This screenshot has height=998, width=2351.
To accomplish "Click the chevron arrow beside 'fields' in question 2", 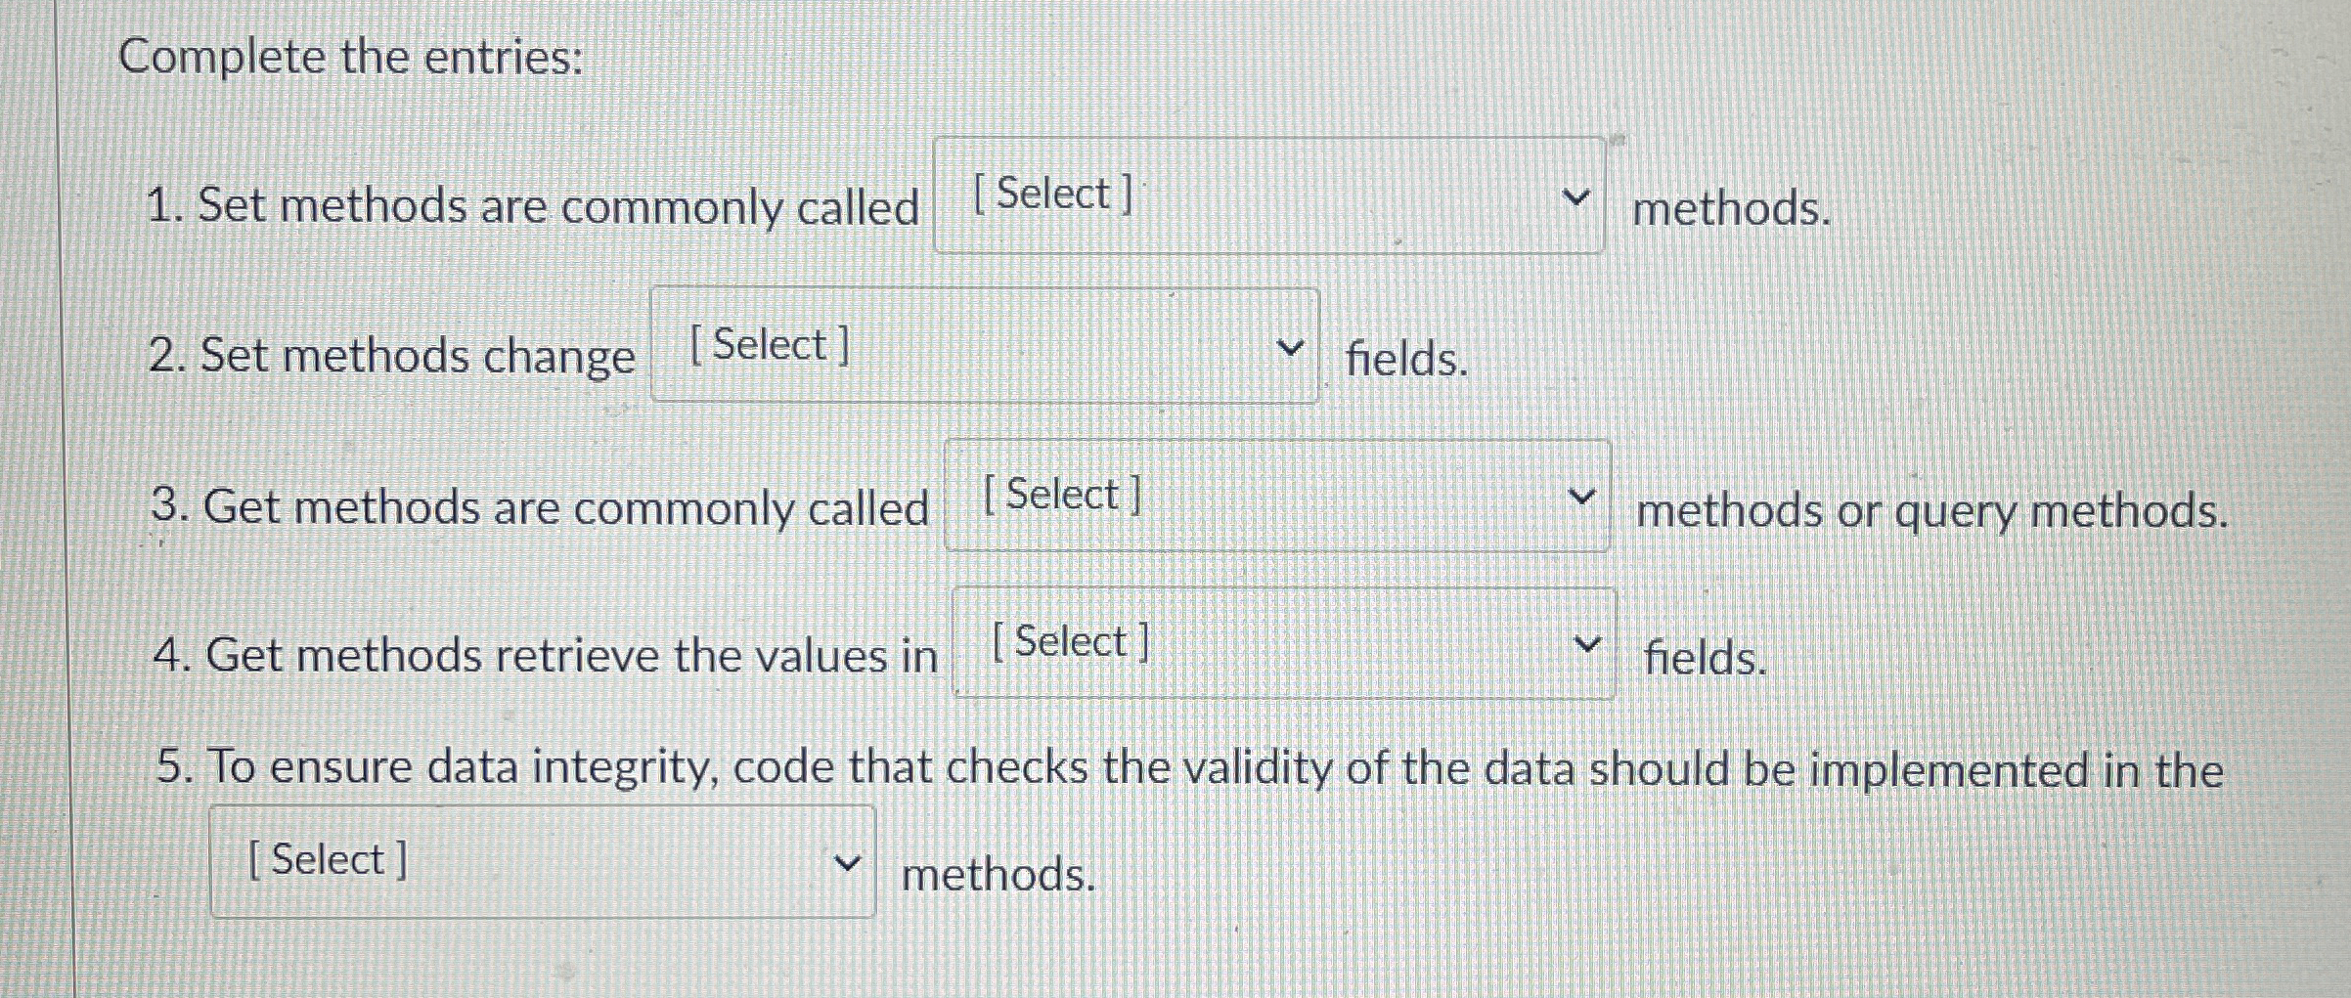I will pos(1291,346).
